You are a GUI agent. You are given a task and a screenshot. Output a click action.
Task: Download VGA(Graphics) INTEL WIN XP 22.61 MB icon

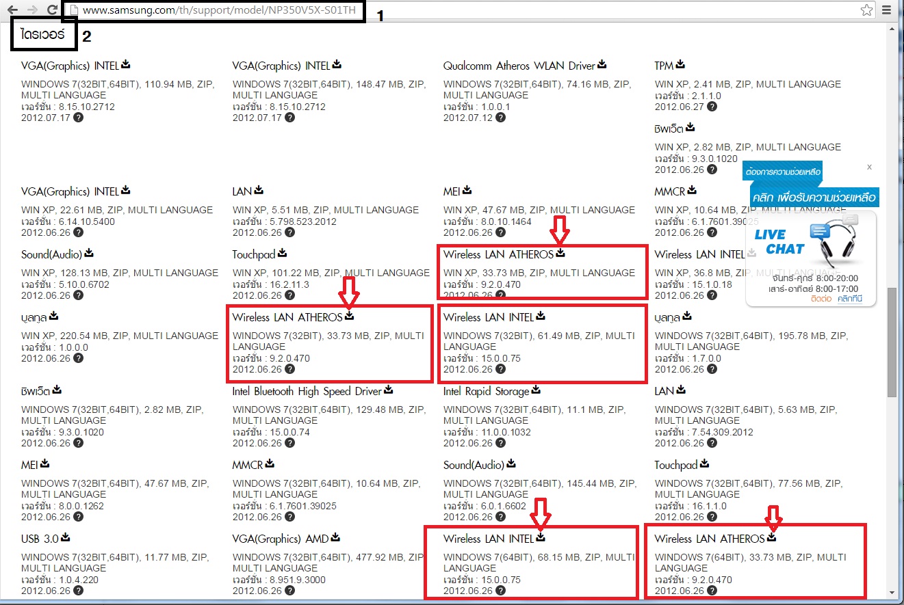(126, 191)
